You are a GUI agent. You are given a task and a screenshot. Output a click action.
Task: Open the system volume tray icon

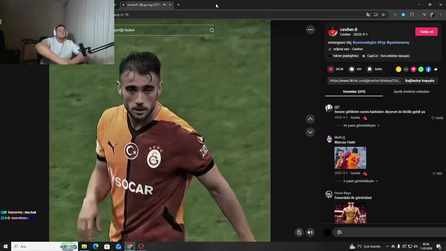coord(416,246)
